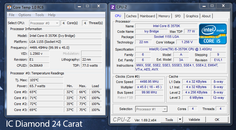This screenshot has width=236, height=130.
Task: Open the Tools menu in Core Temp
Action: tap(39, 15)
